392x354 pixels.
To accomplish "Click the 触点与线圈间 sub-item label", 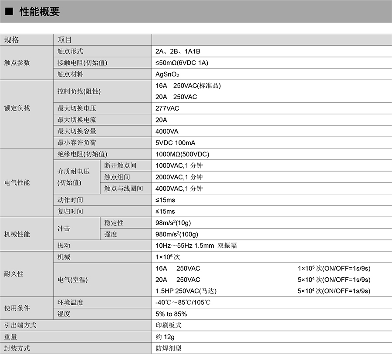I will pyautogui.click(x=123, y=189).
